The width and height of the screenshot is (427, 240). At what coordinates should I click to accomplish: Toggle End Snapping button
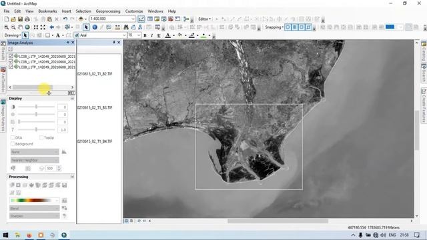click(295, 27)
